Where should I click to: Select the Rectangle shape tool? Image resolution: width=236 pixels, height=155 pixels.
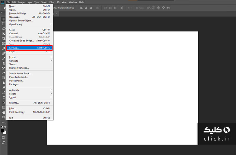(x=3, y=107)
